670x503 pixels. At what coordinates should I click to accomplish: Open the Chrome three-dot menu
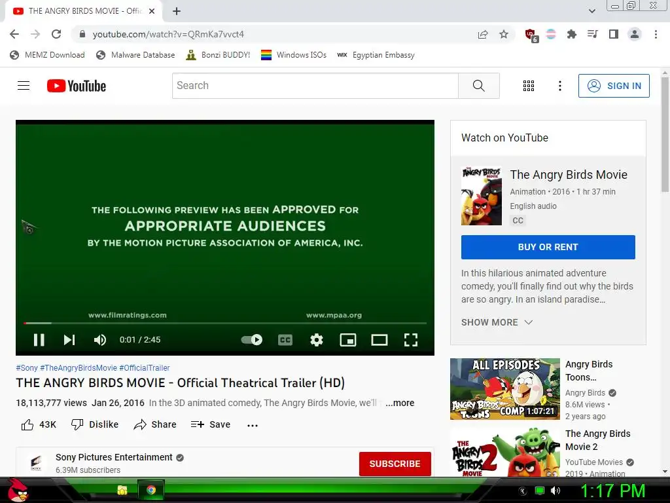(x=656, y=34)
